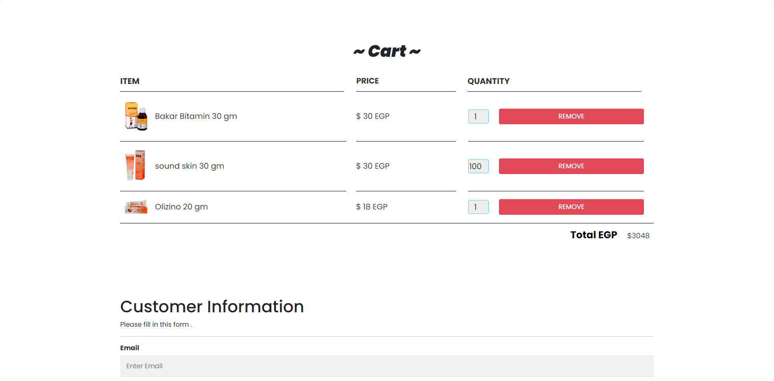Click the QUANTITY column header
774x381 pixels.
pyautogui.click(x=488, y=81)
